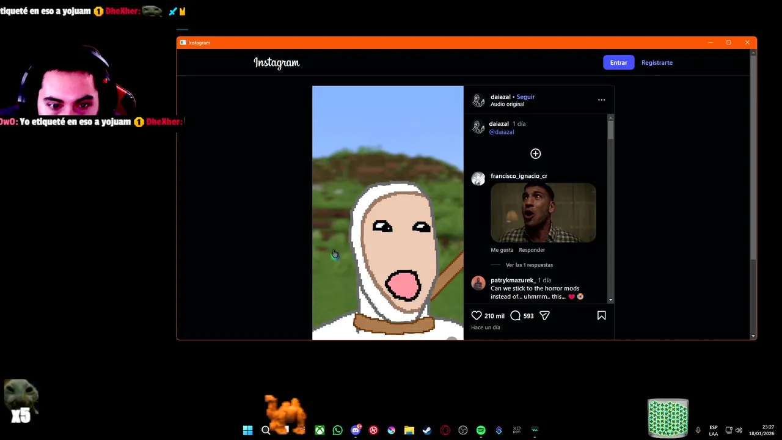The width and height of the screenshot is (782, 440).
Task: Open the daiazal username in post header
Action: 500,97
